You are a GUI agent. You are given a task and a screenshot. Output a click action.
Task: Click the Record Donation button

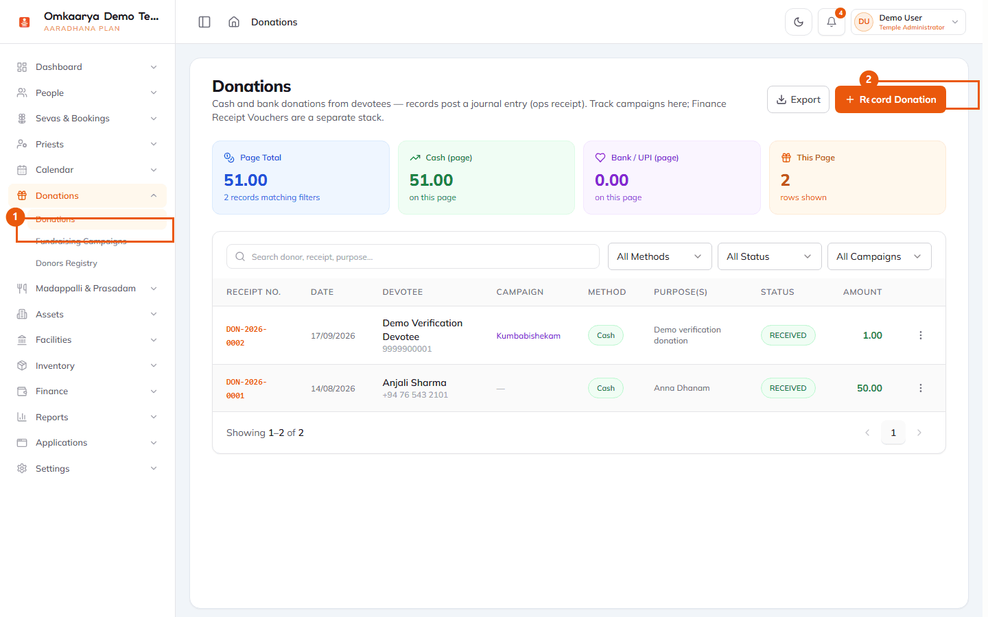[x=891, y=99]
